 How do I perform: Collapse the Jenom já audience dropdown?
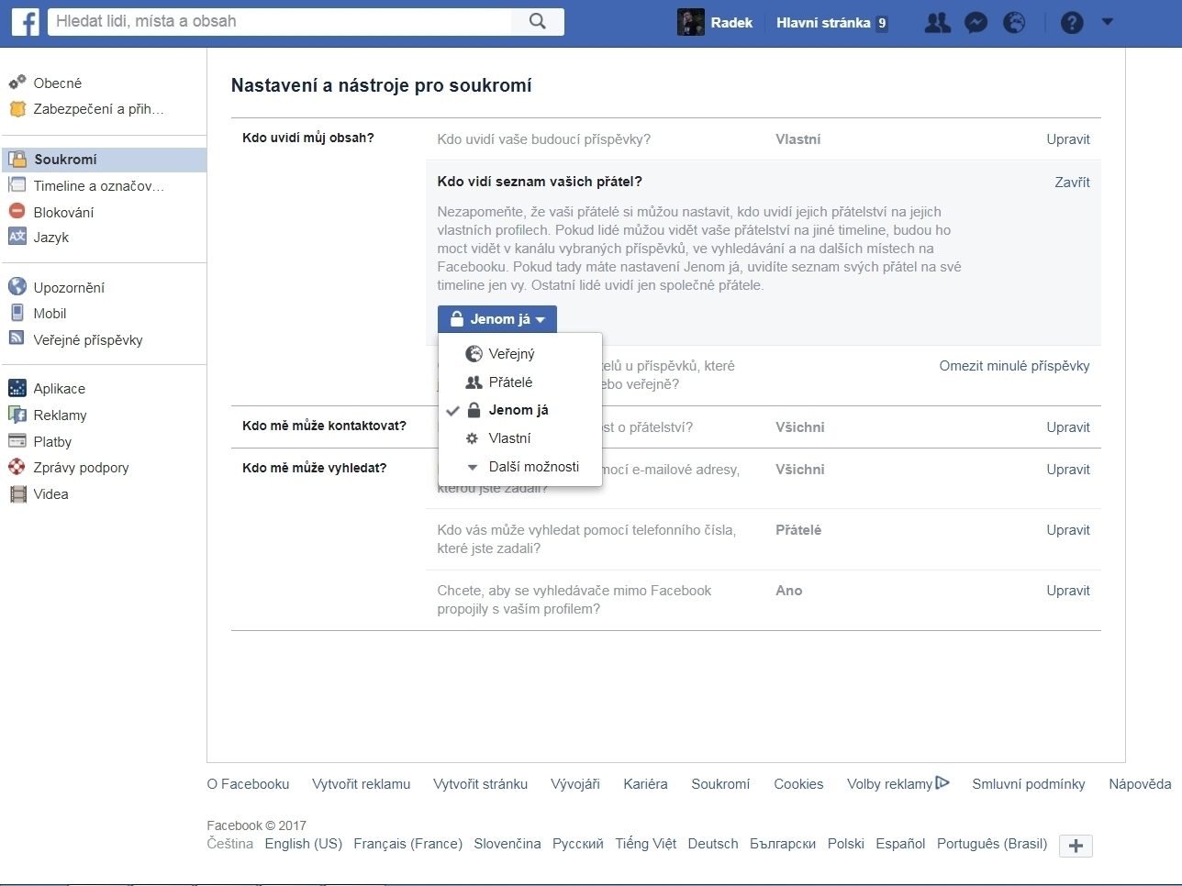pos(497,319)
